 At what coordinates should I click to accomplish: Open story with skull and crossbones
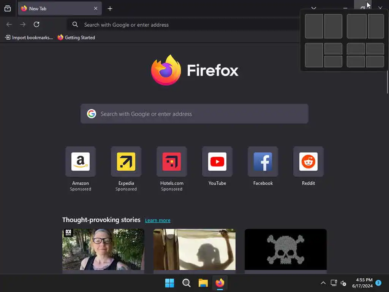coord(286,250)
